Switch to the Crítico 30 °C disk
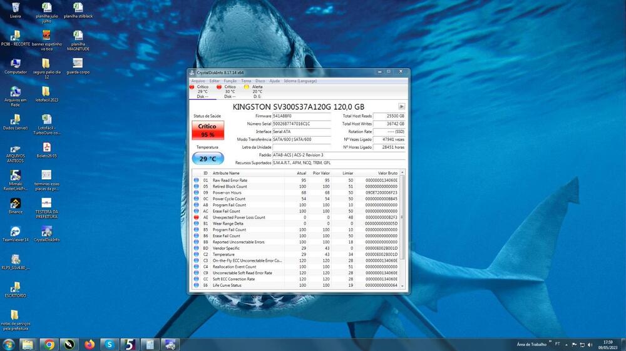Image resolution: width=626 pixels, height=351 pixels. (x=230, y=91)
